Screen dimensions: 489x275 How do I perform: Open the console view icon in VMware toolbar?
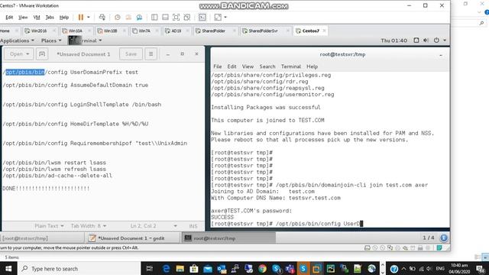coord(202,18)
